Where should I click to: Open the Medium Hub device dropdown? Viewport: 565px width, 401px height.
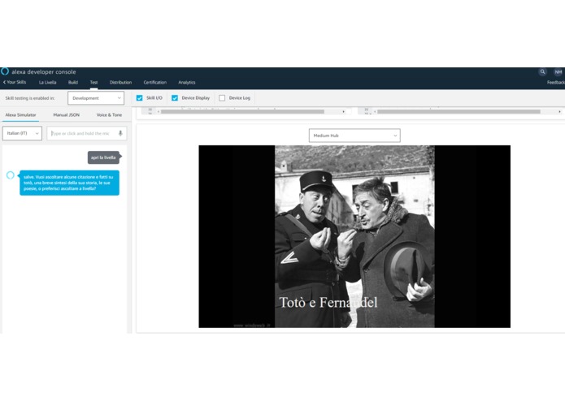[354, 136]
